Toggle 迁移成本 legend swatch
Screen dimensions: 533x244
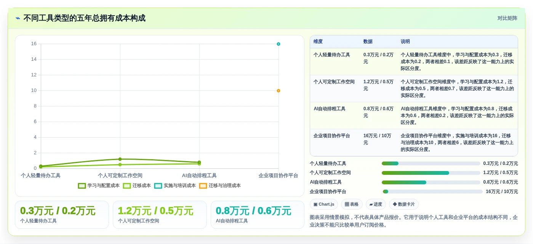coord(127,186)
